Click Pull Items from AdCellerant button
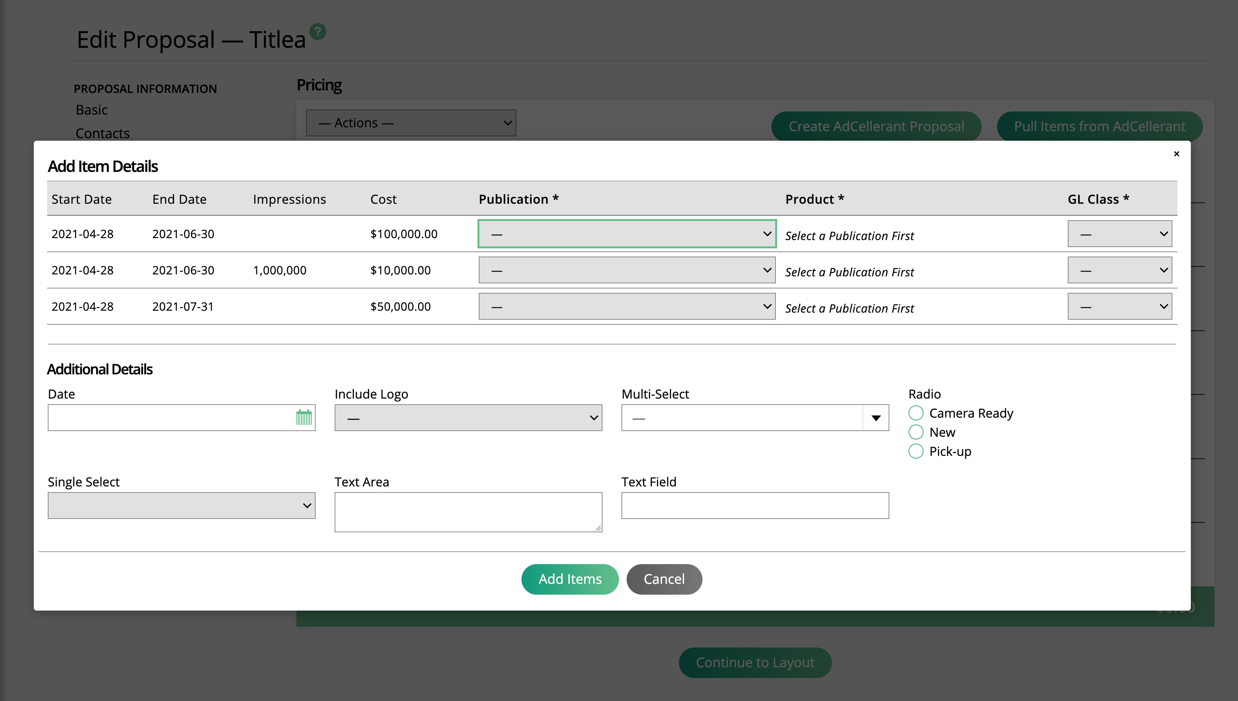This screenshot has height=701, width=1238. coord(1099,126)
